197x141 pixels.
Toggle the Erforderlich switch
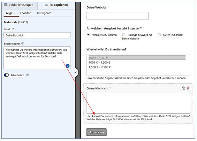(6, 75)
